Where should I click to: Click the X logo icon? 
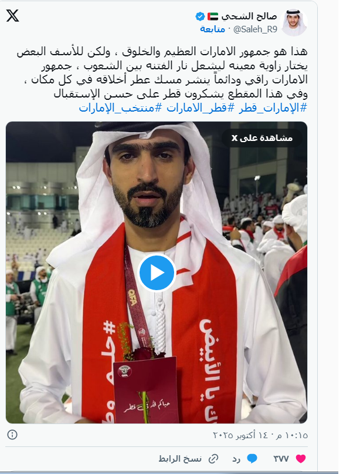coord(13,15)
